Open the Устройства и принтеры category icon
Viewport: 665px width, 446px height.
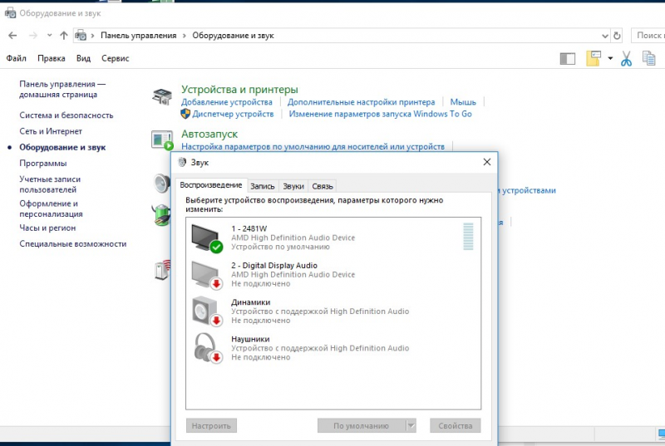tap(162, 96)
